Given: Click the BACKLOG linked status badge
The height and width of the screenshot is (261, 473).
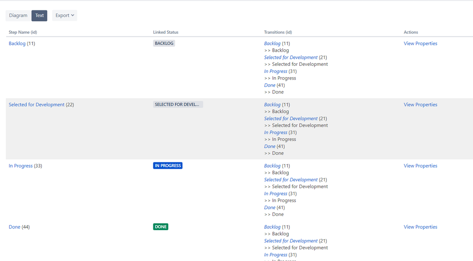Looking at the screenshot, I should coord(164,43).
